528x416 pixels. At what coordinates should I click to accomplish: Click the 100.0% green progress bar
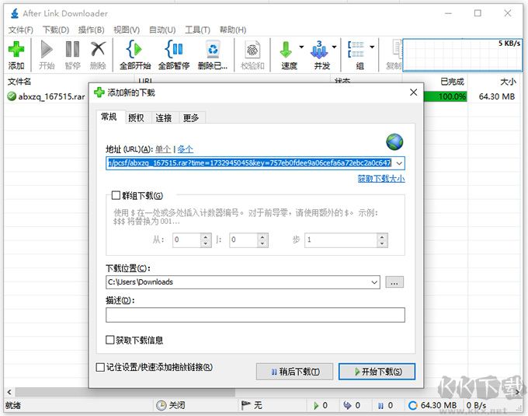pyautogui.click(x=446, y=96)
